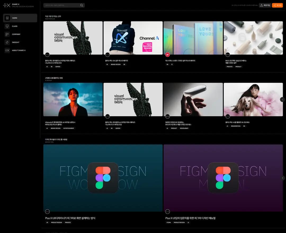Image resolution: width=286 pixels, height=233 pixels.
Task: Click the +X badge on purple Figma Manual card
Action: 167,212
